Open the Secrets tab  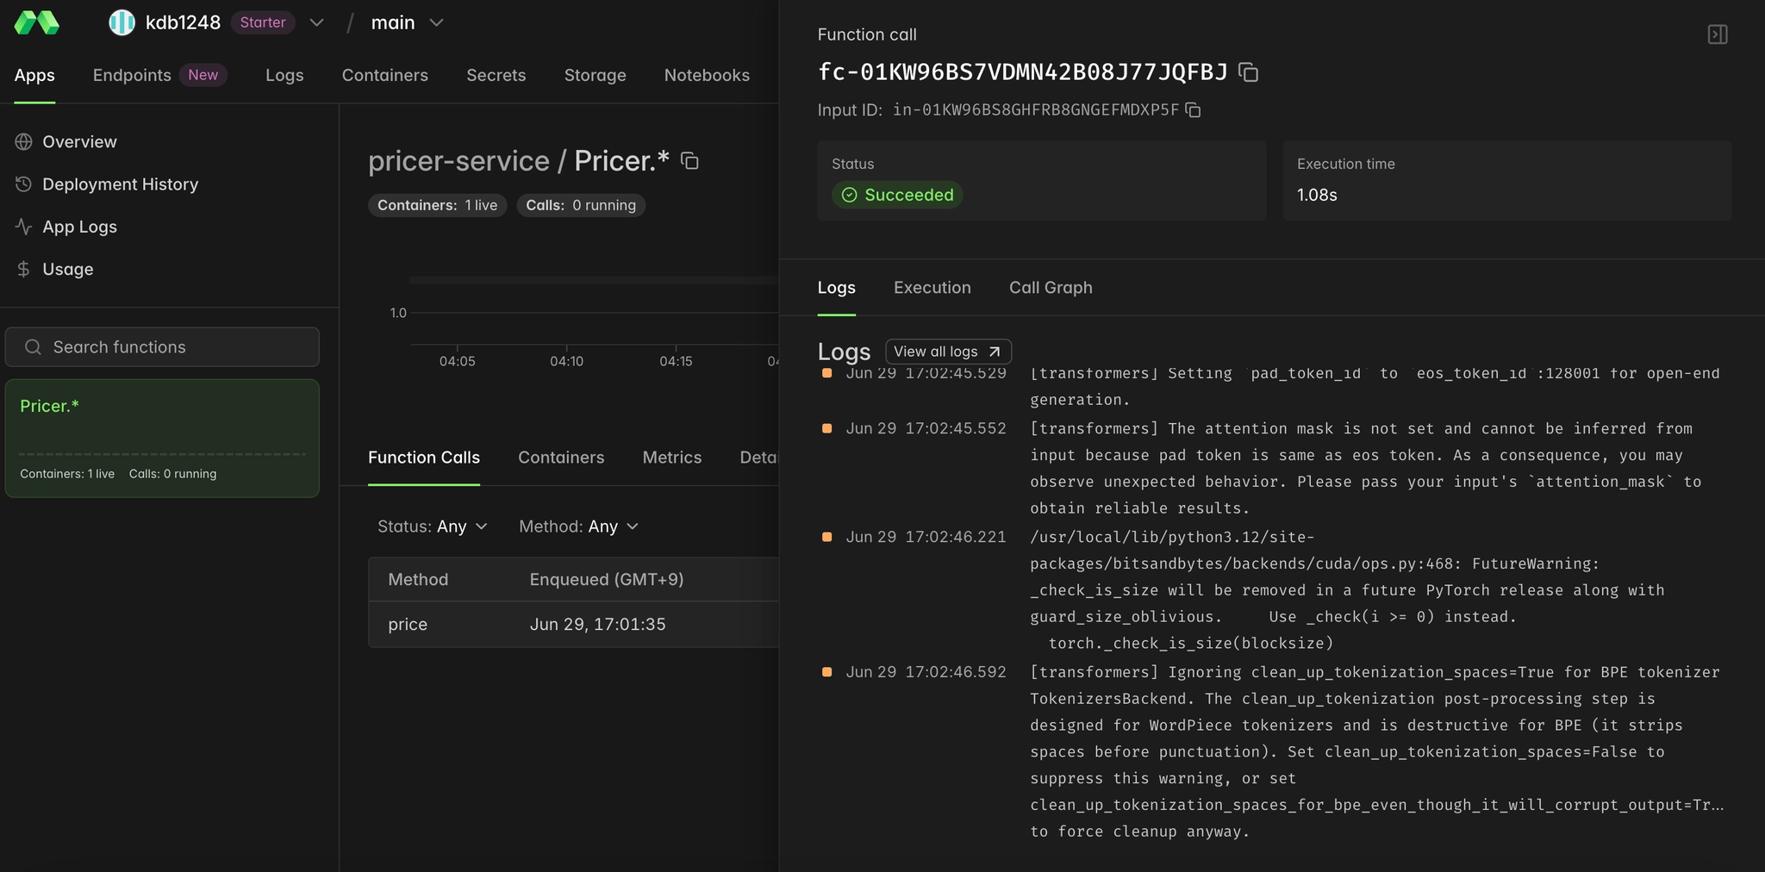pos(496,75)
